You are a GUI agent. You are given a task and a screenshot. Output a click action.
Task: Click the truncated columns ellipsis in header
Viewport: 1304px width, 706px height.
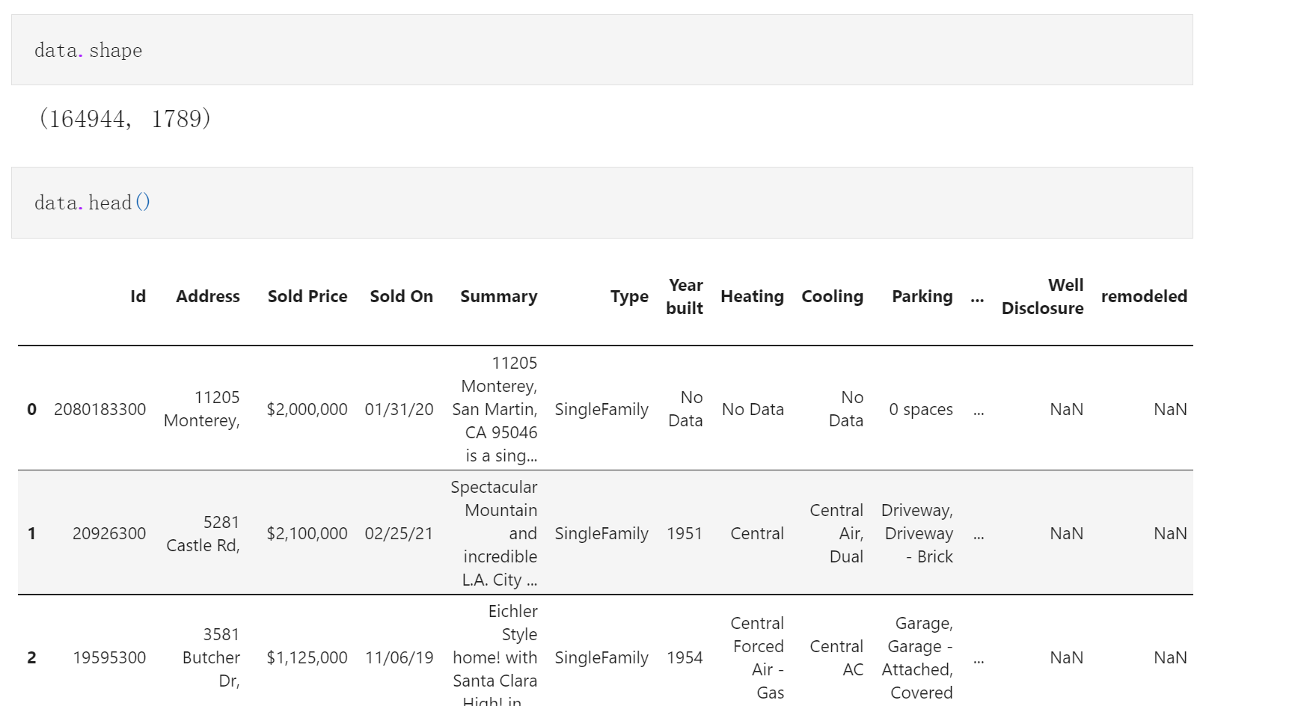click(x=977, y=298)
